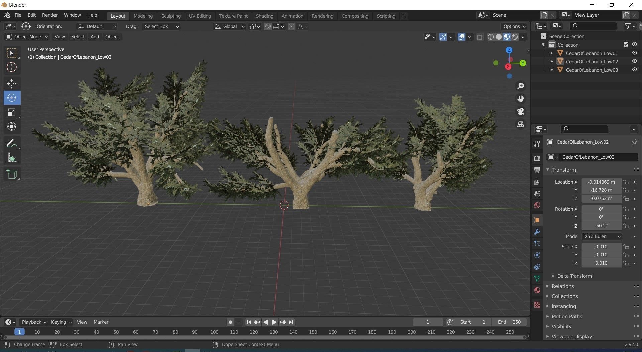Toggle camera view icon
The image size is (642, 352).
(x=521, y=111)
